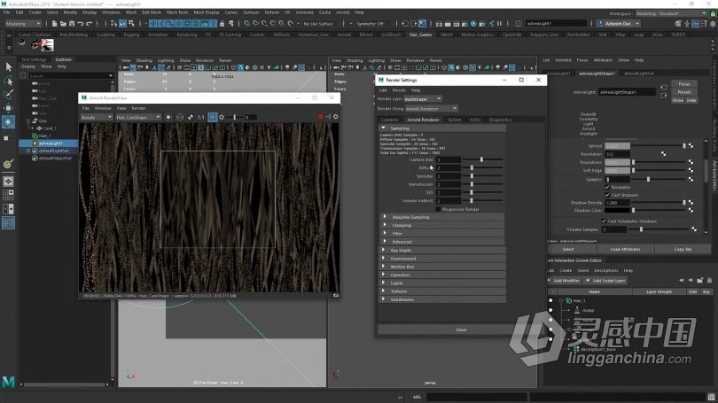Collapse the Sampling section
718x403 pixels.
click(x=383, y=128)
